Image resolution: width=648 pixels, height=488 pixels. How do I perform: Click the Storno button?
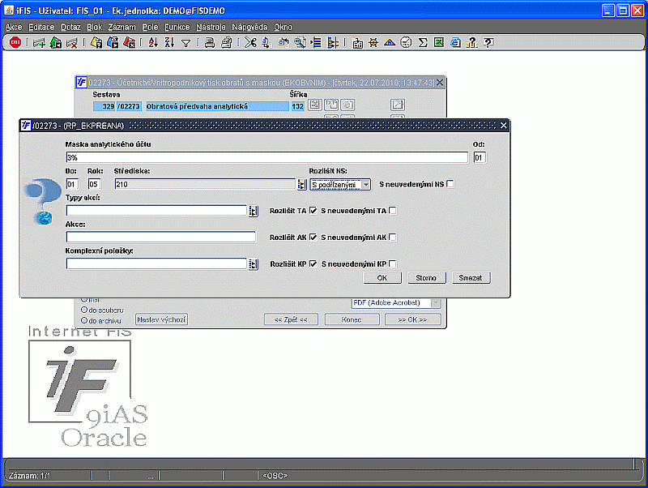426,278
